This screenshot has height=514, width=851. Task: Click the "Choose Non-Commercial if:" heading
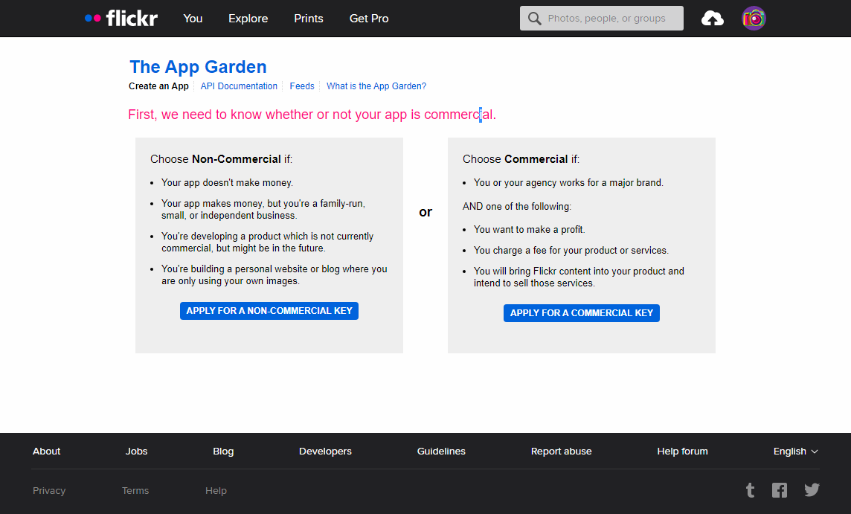[221, 159]
